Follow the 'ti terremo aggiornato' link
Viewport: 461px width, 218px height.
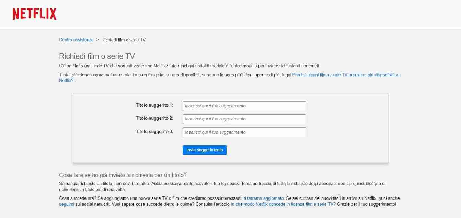click(264, 198)
